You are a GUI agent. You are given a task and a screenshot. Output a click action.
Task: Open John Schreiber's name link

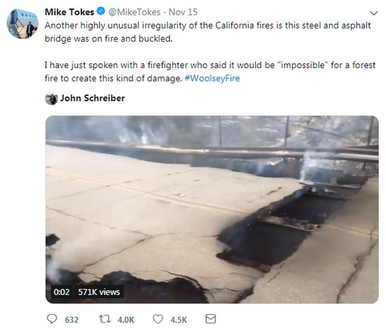(x=92, y=99)
